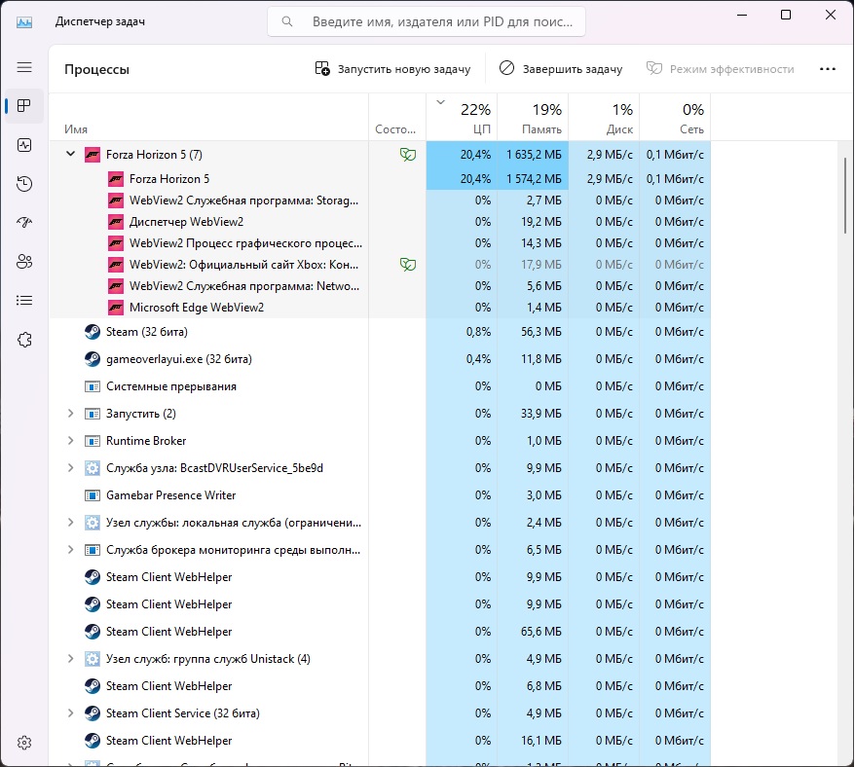Open Startup apps page in sidebar

(x=24, y=223)
